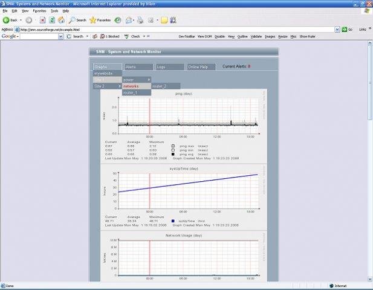Click the Edit page toolbar icon
The image size is (373, 290).
(151, 20)
